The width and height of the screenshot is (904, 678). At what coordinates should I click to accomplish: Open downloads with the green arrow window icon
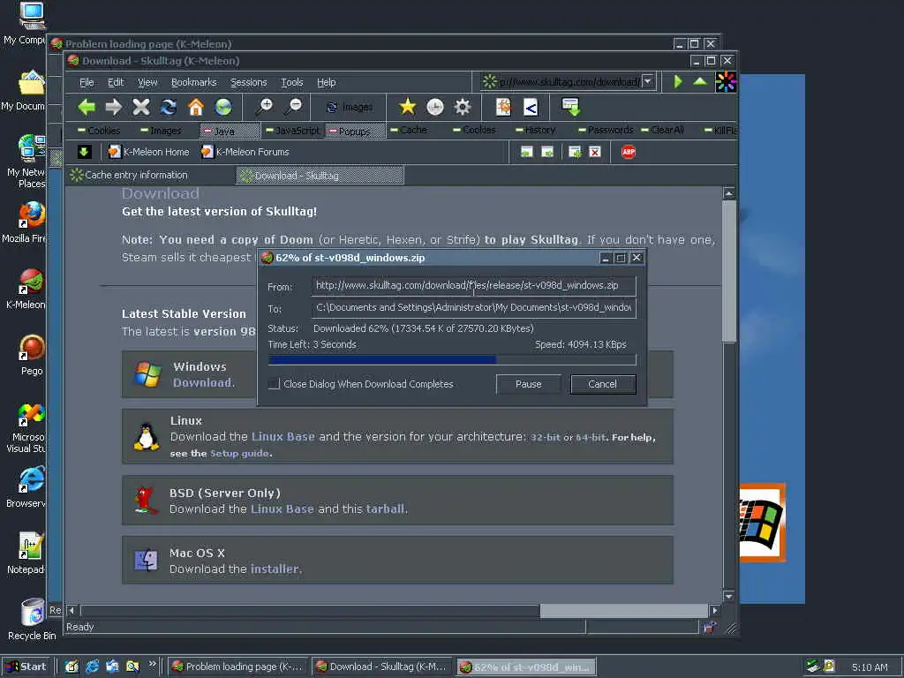click(571, 107)
